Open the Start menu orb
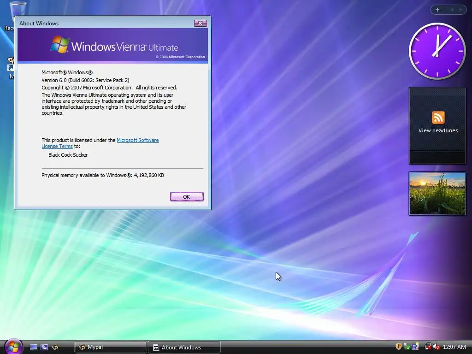472x354 pixels. pos(13,347)
